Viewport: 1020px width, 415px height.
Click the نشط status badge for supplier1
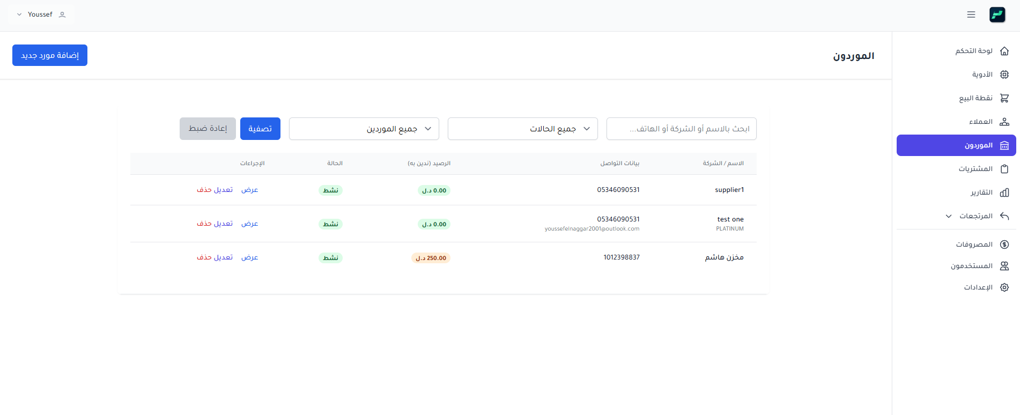pos(331,190)
